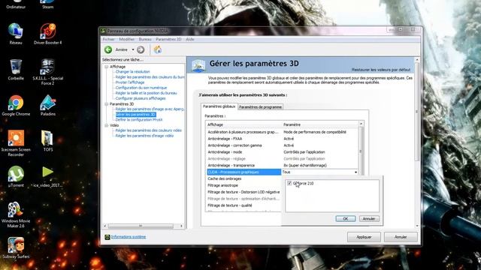The image size is (481, 270).
Task: Collapse the Affichage tree node
Action: click(107, 67)
